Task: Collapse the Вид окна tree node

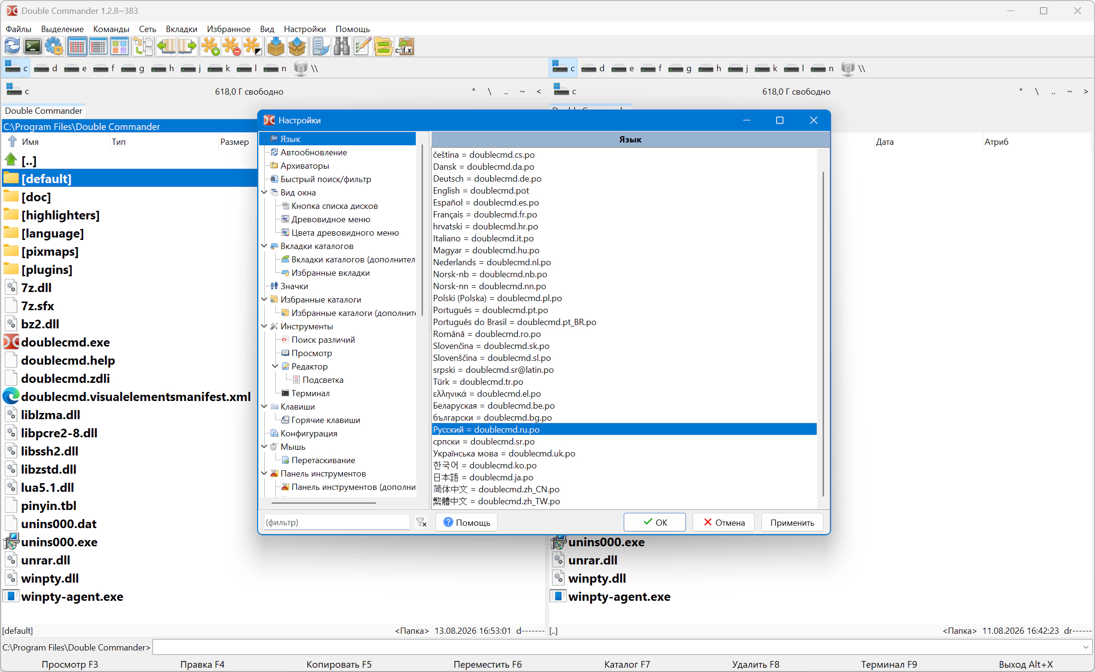Action: click(x=265, y=192)
